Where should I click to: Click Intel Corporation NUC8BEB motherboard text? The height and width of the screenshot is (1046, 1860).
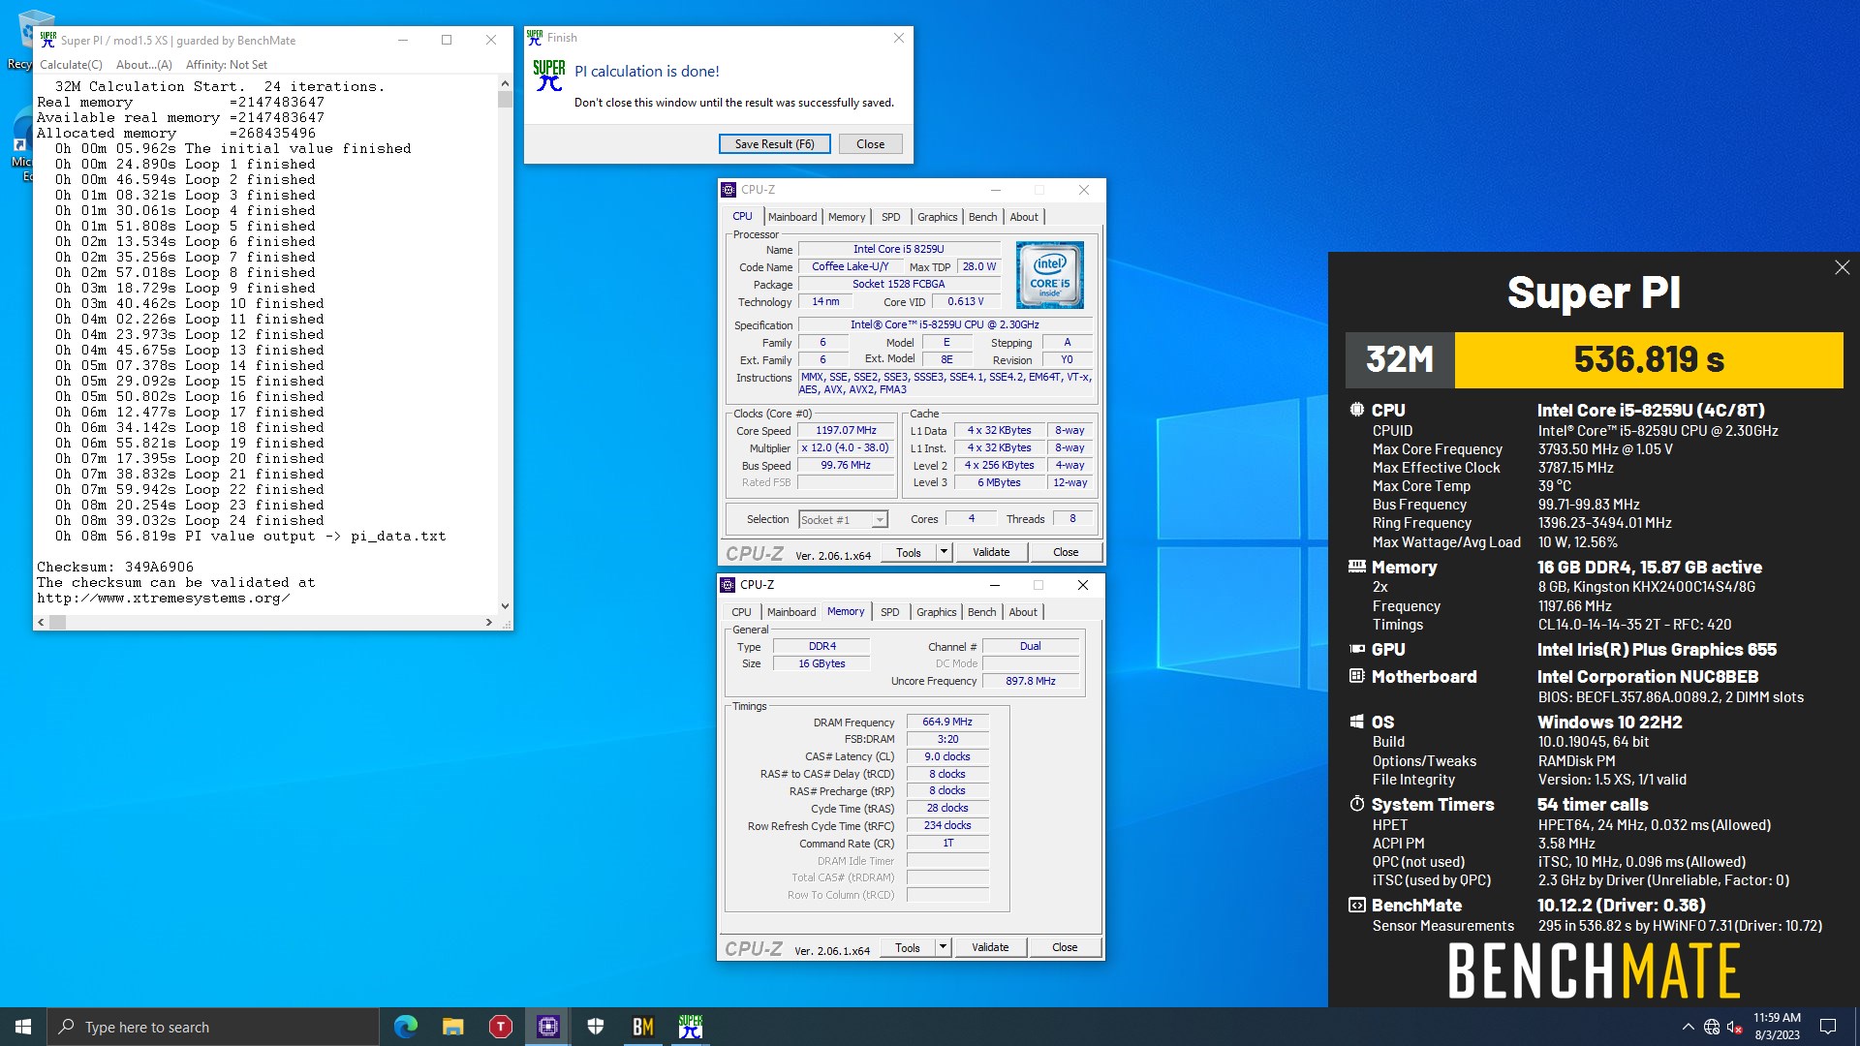[x=1648, y=677]
